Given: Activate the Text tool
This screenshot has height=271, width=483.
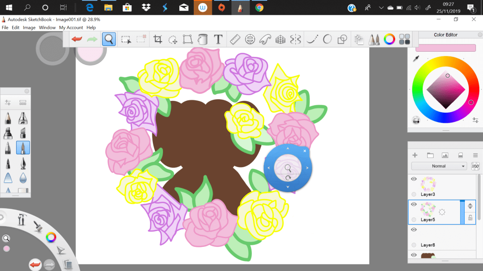Looking at the screenshot, I should 218,39.
